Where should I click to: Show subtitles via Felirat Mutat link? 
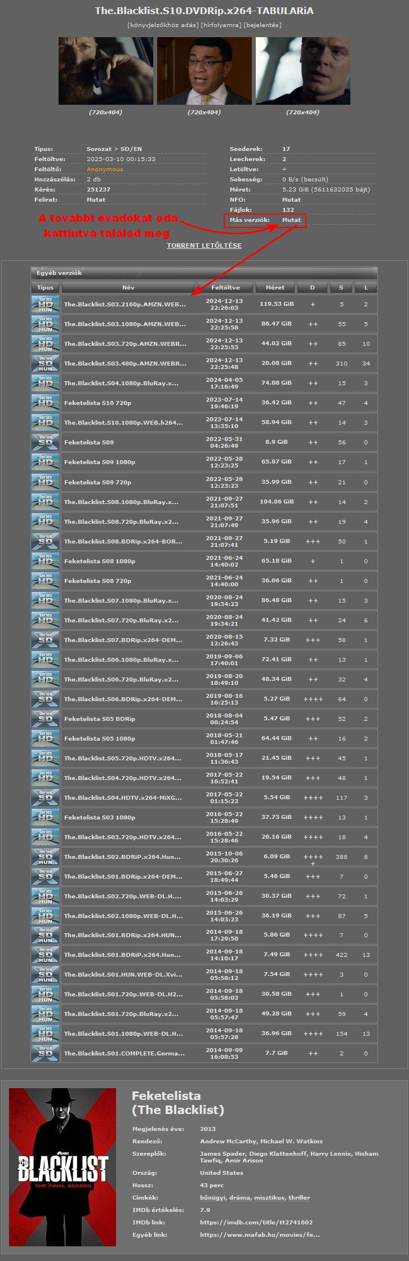point(96,199)
